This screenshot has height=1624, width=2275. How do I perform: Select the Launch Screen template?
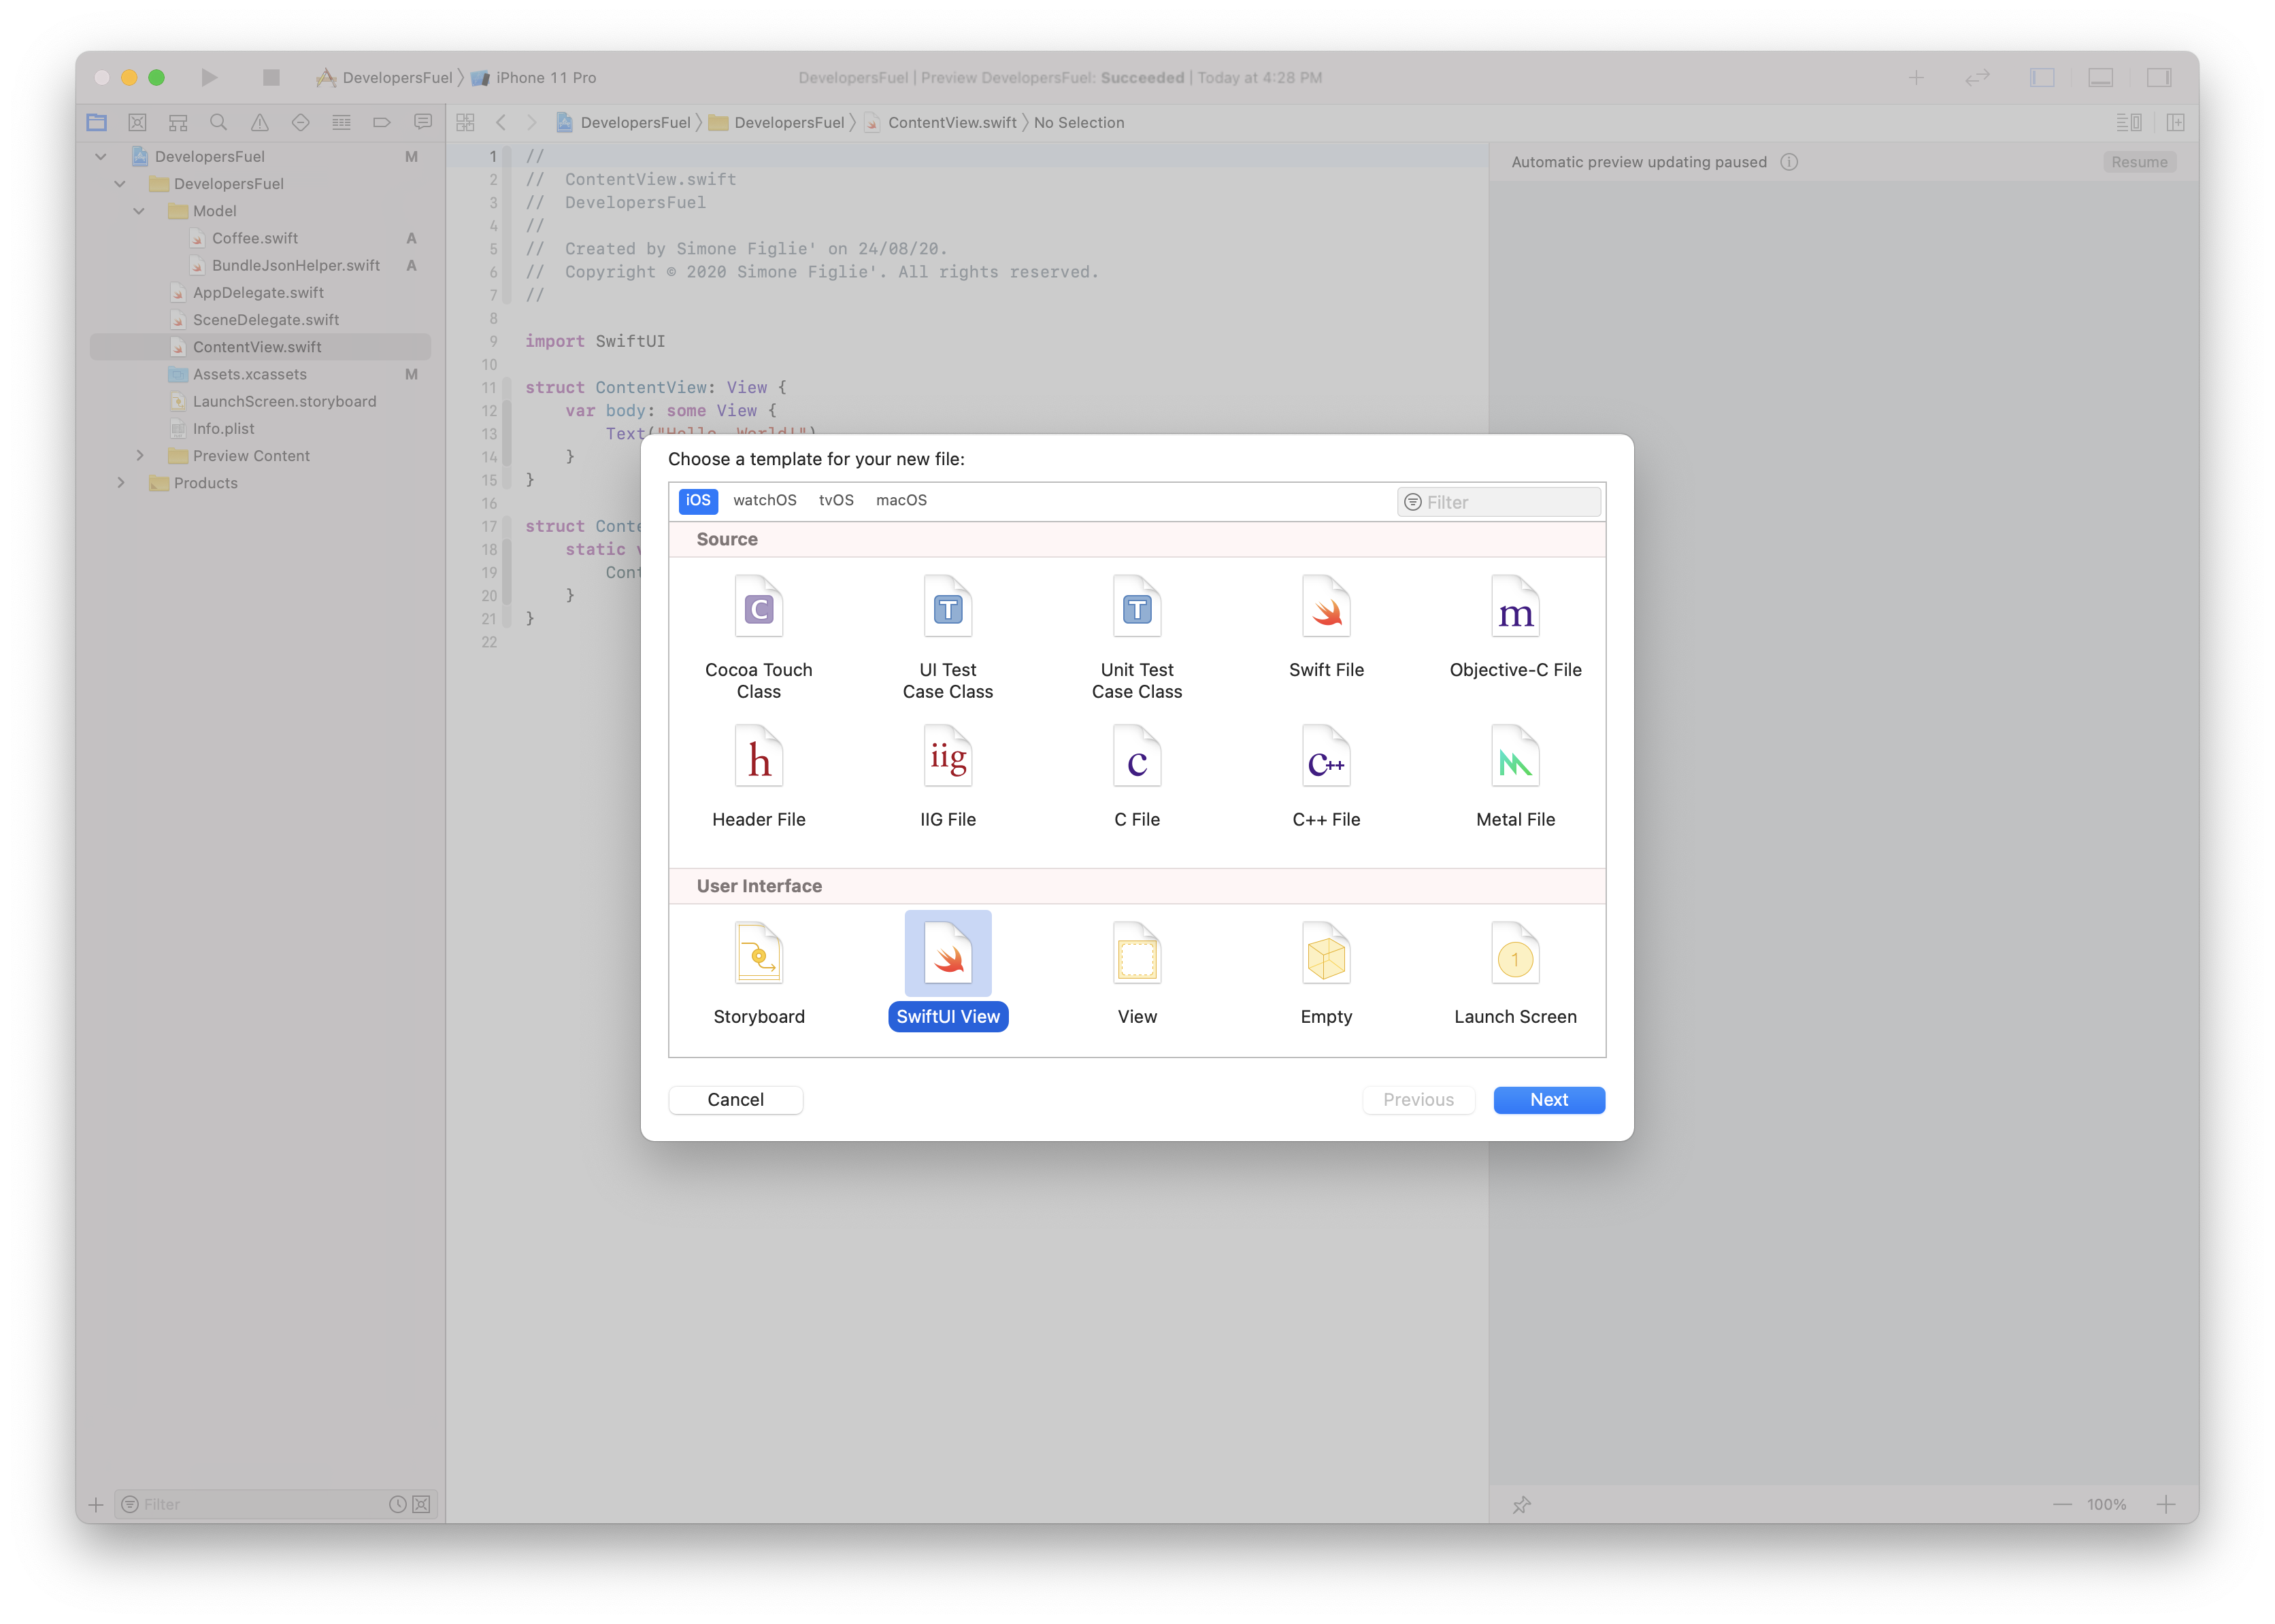(1514, 973)
